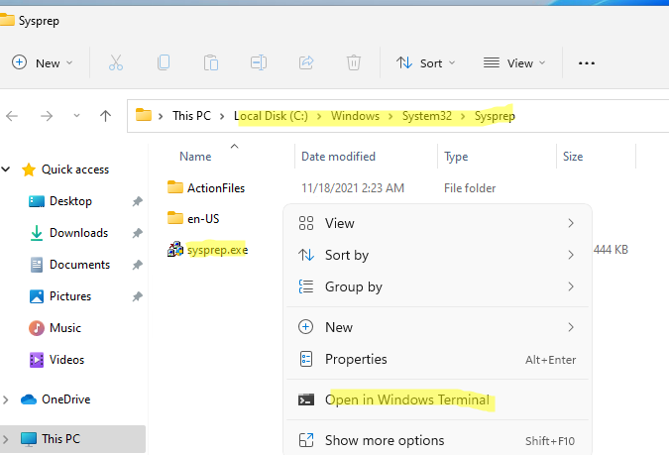Select Quick access in navigation pane
Image resolution: width=669 pixels, height=455 pixels.
click(75, 170)
